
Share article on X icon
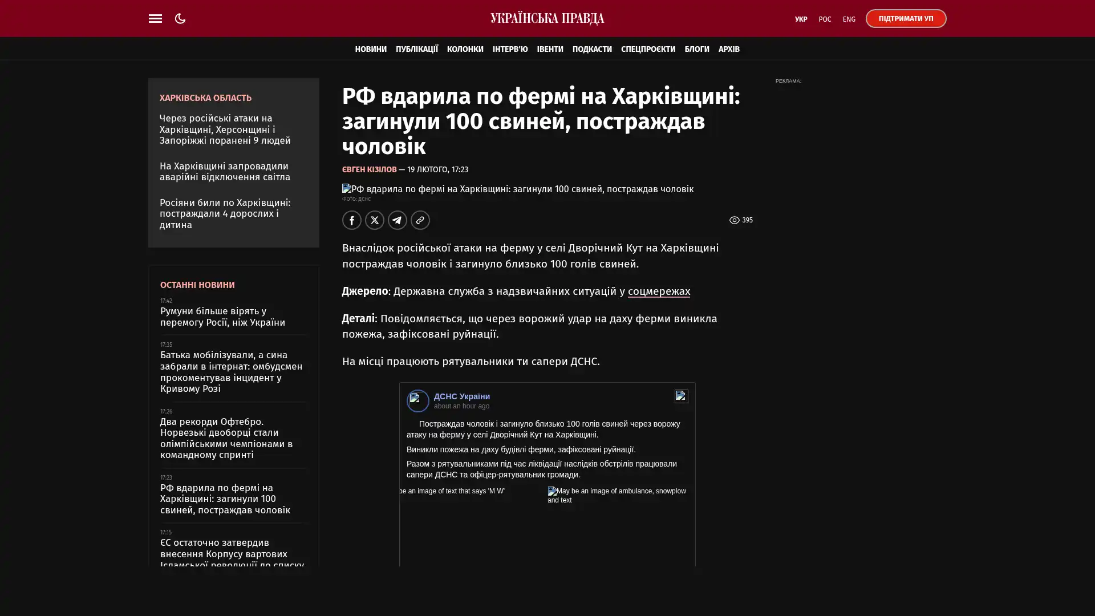click(x=374, y=220)
